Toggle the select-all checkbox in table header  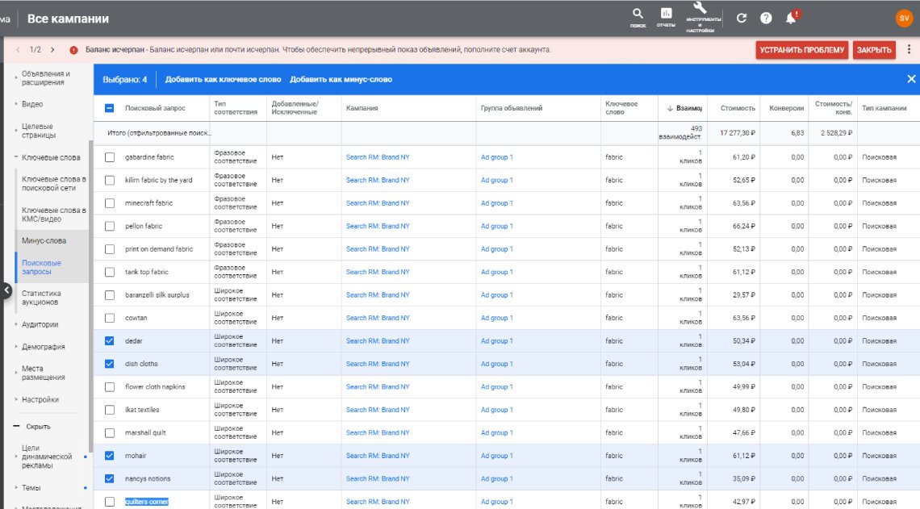click(110, 108)
